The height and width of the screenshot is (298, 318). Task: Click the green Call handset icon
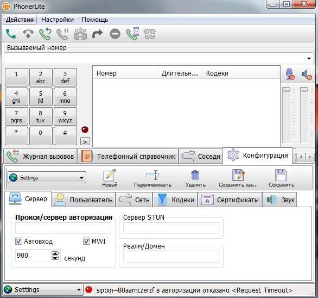tap(11, 34)
